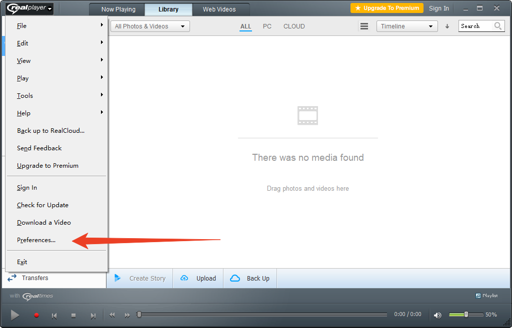
Task: Adjust the green volume slider
Action: pyautogui.click(x=465, y=315)
